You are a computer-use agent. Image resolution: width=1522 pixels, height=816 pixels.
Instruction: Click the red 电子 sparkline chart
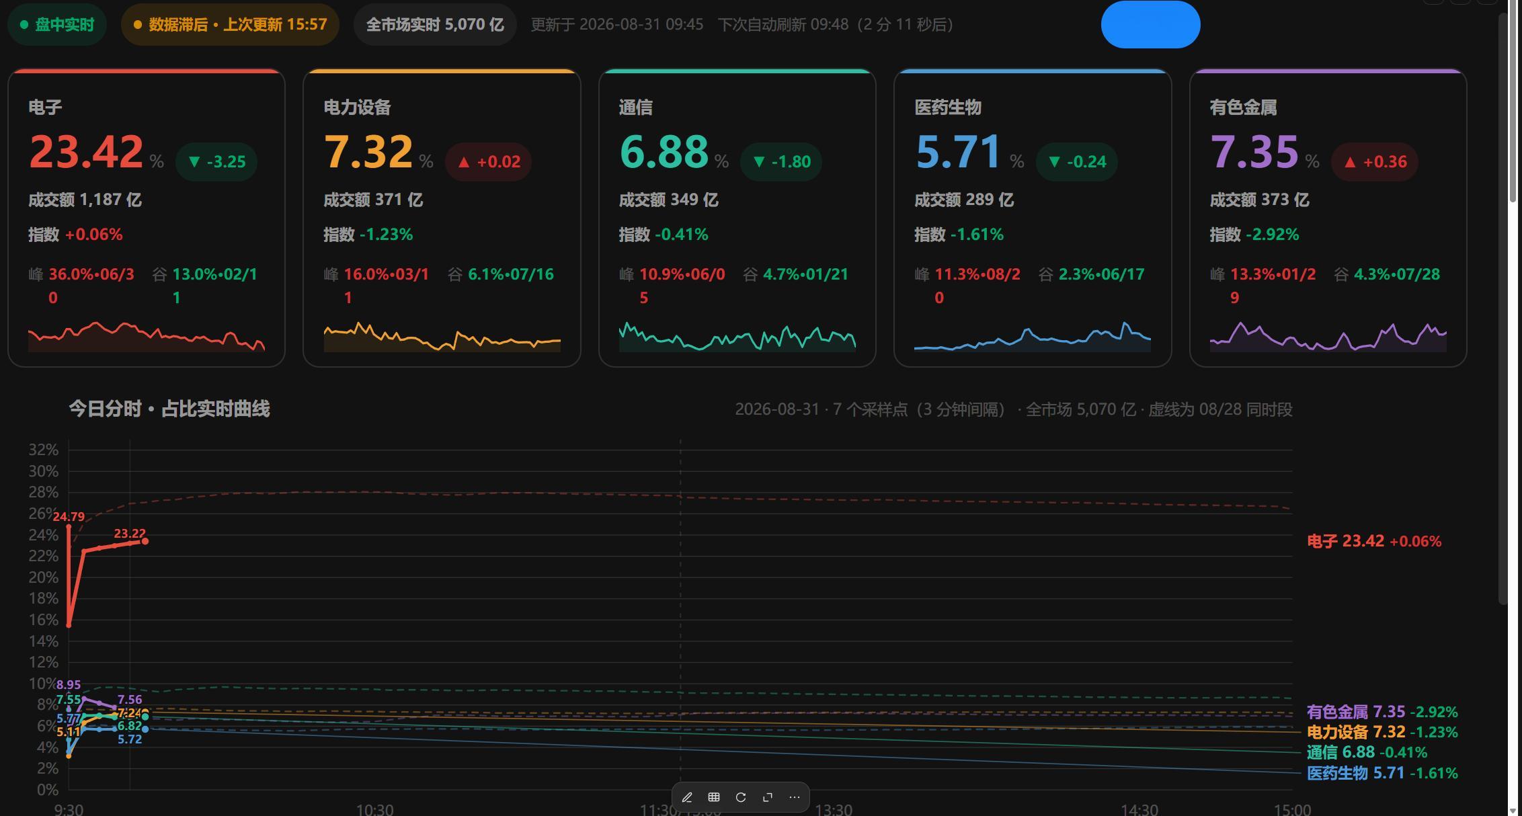click(147, 336)
